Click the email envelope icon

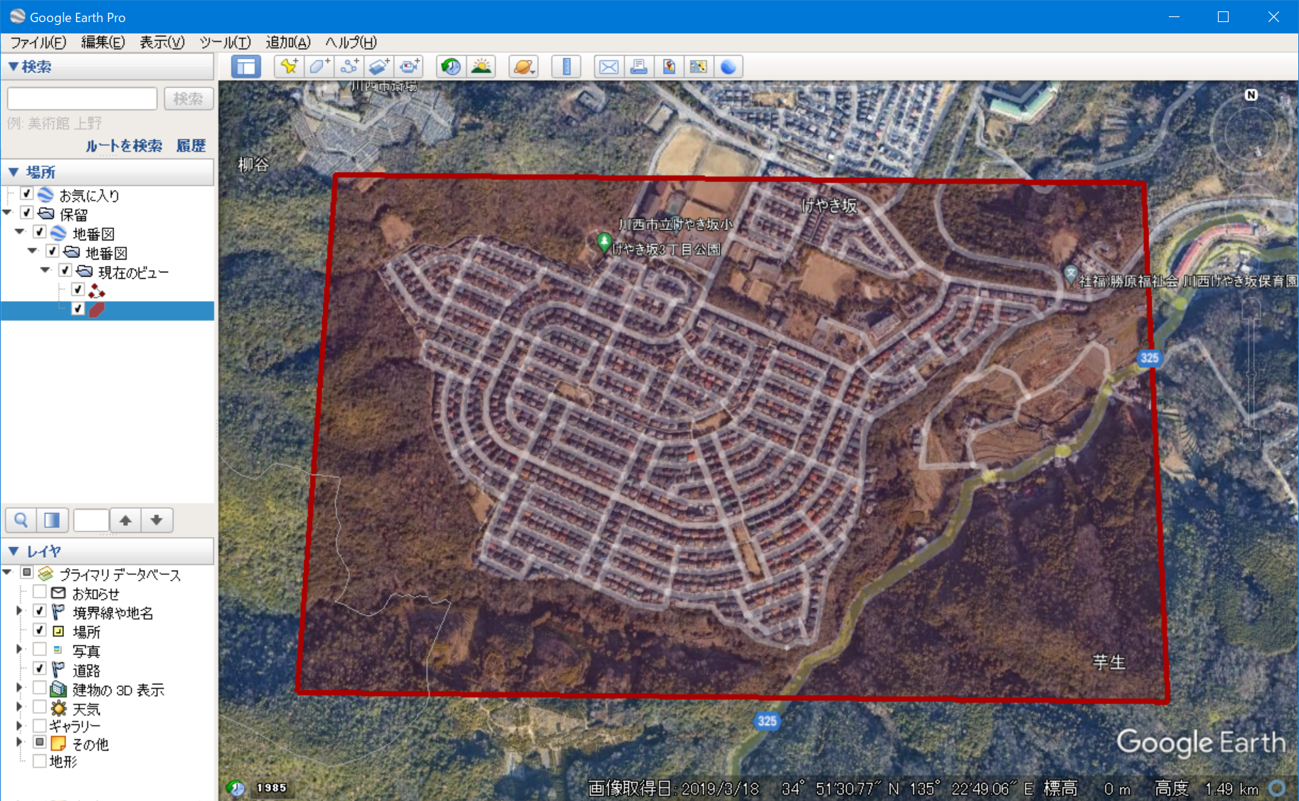pos(609,67)
